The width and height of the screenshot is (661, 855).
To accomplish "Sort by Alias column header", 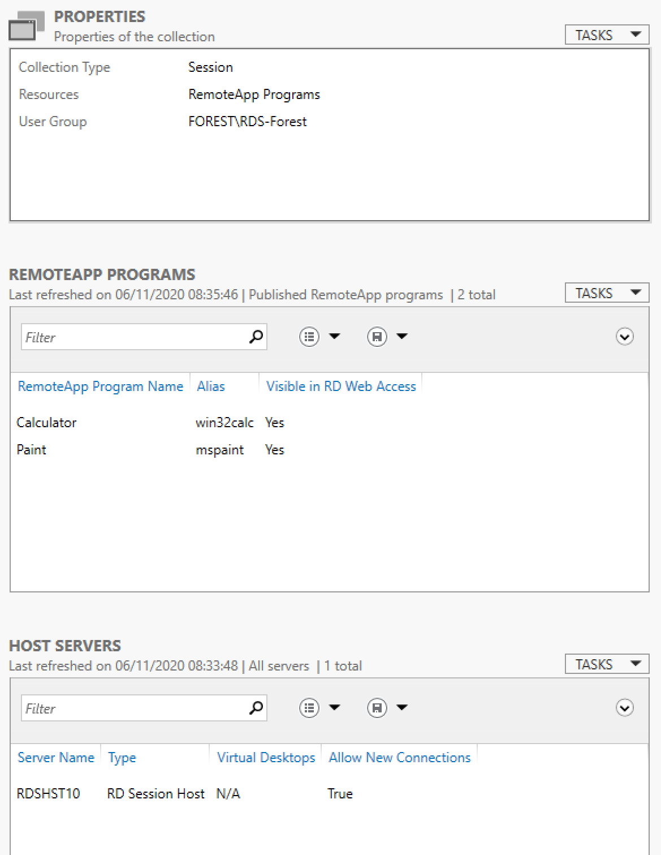I will [x=211, y=386].
